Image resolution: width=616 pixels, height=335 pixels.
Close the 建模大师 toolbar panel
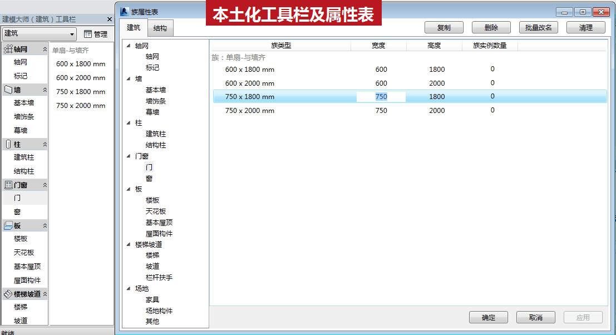[110, 19]
